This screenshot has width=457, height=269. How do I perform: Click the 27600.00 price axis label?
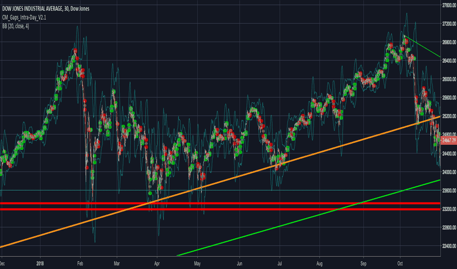449,5
